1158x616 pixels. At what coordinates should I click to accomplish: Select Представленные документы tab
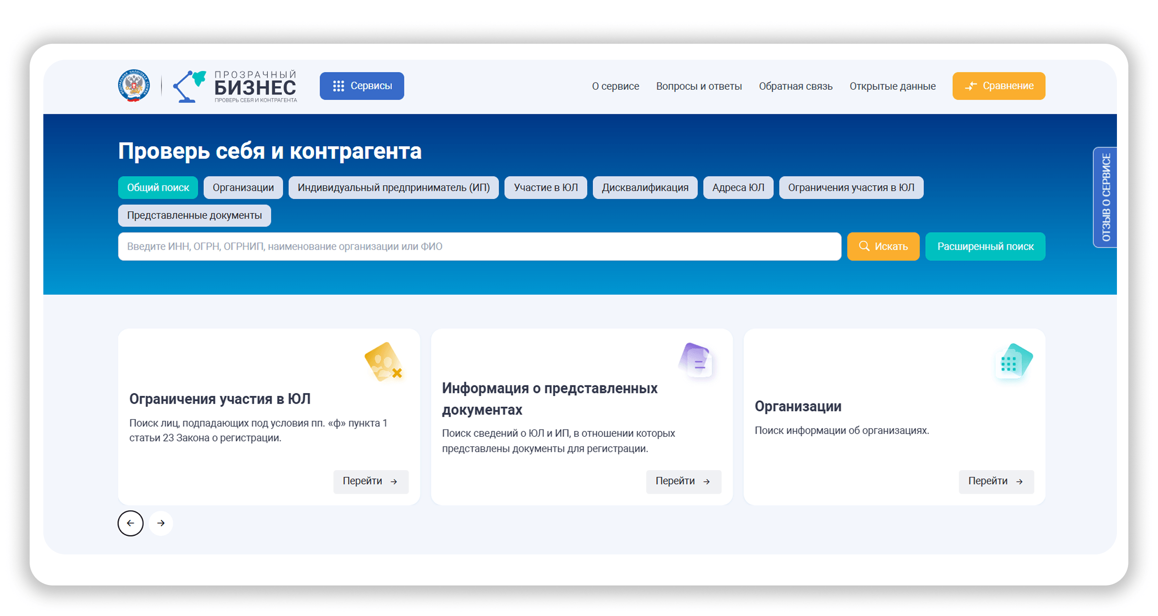point(194,215)
